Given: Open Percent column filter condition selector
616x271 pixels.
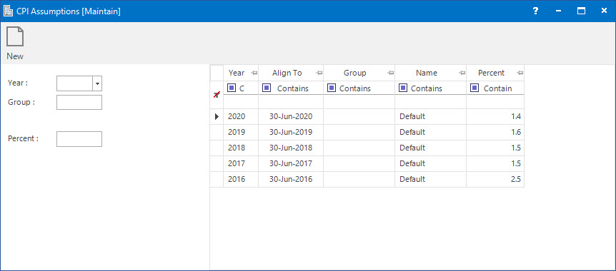Looking at the screenshot, I should [475, 88].
